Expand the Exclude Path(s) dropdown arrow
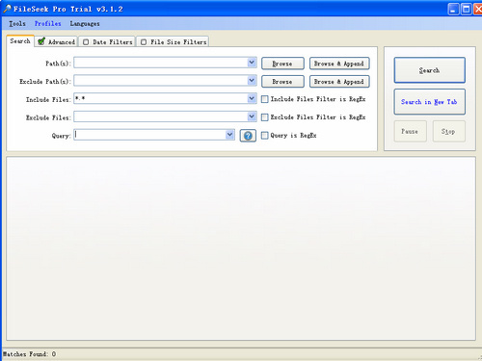Screen dimensions: 482x361 (x=252, y=80)
